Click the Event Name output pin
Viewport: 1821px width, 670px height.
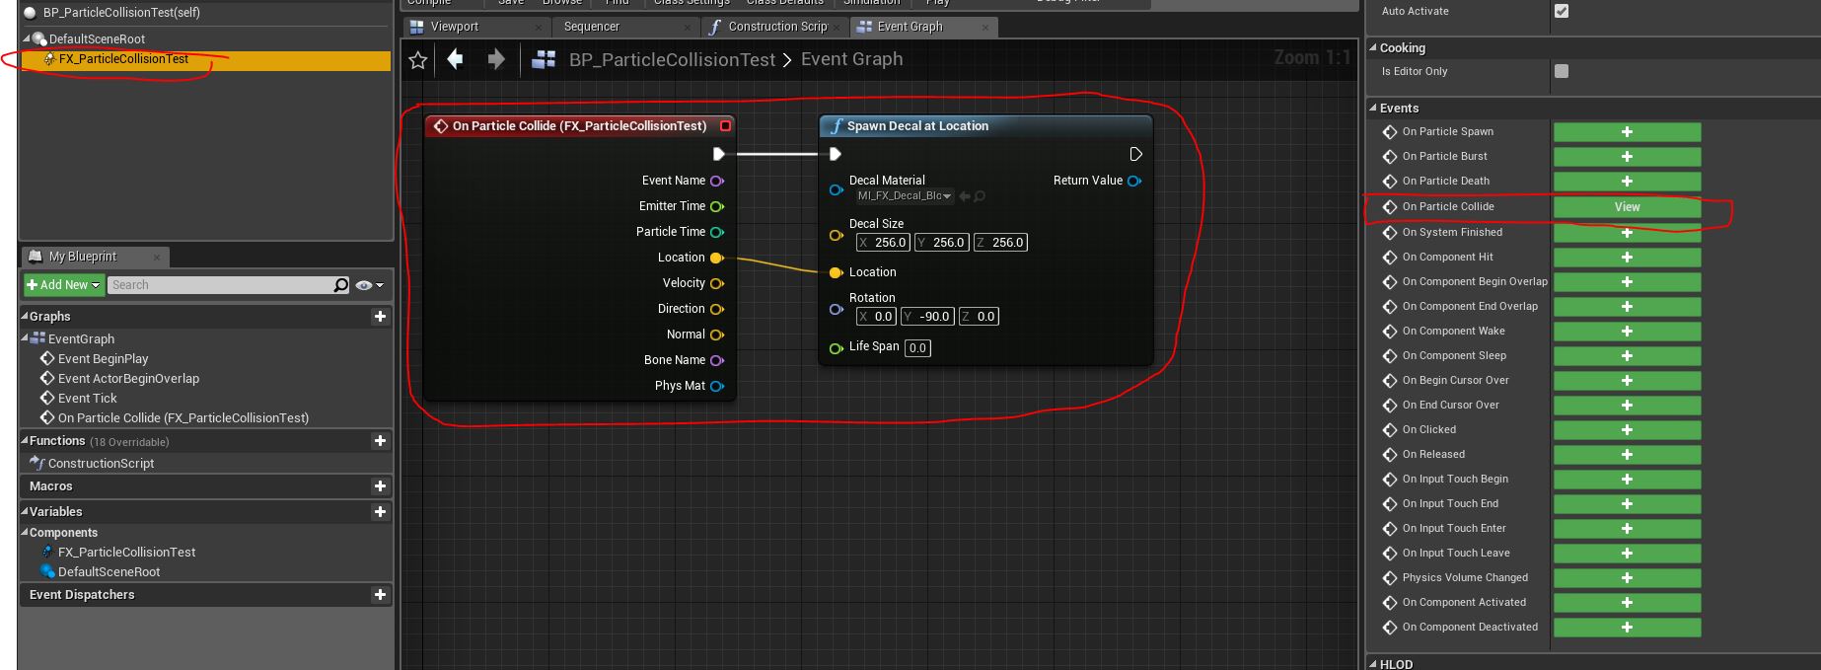point(717,181)
